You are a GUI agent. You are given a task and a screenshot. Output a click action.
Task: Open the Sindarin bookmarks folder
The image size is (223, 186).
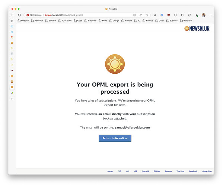click(x=51, y=20)
